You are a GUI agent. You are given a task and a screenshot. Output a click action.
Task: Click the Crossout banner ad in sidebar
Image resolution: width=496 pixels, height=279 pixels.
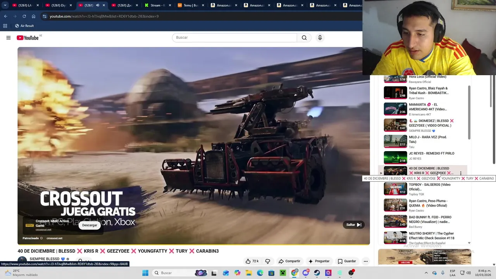425,257
